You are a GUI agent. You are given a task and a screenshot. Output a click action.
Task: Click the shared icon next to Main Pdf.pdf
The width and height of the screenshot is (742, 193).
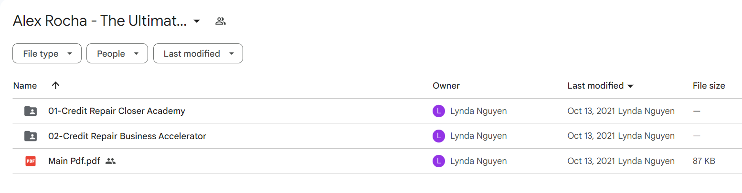point(111,161)
